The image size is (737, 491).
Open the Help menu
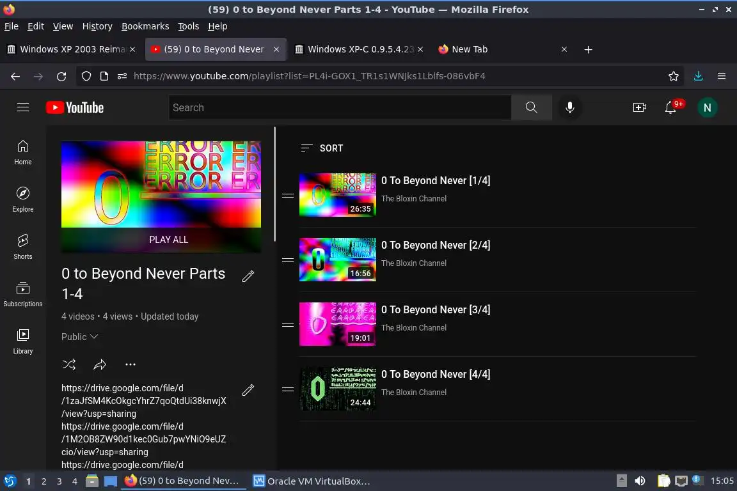tap(218, 26)
